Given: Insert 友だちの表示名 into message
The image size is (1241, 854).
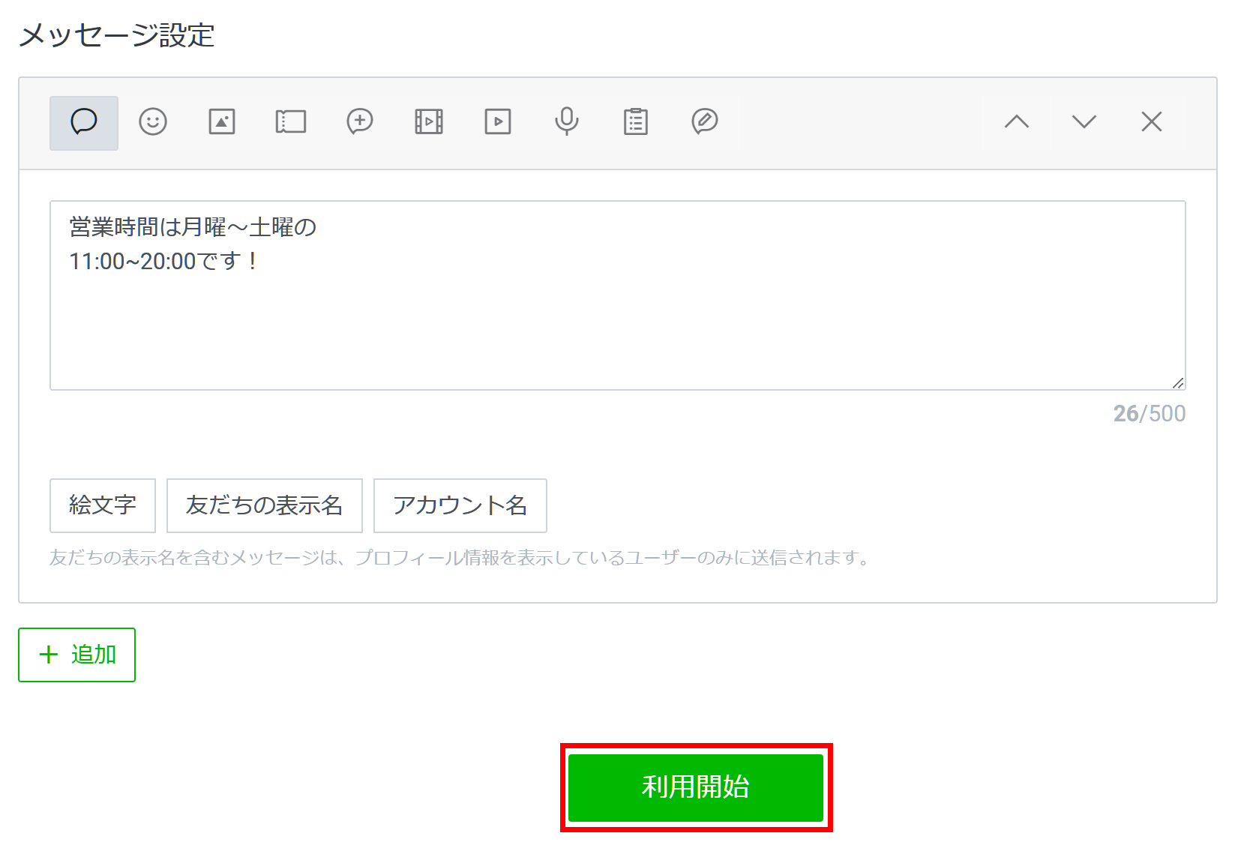Looking at the screenshot, I should pos(264,505).
